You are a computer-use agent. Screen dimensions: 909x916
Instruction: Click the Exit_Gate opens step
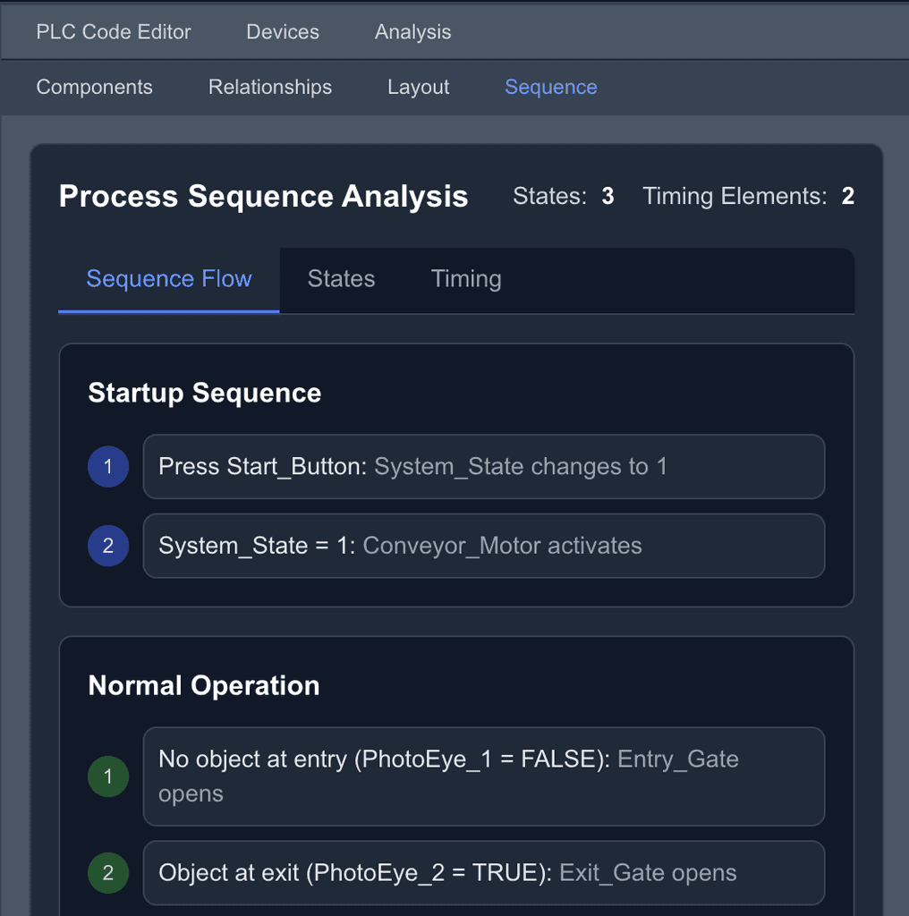pyautogui.click(x=483, y=873)
